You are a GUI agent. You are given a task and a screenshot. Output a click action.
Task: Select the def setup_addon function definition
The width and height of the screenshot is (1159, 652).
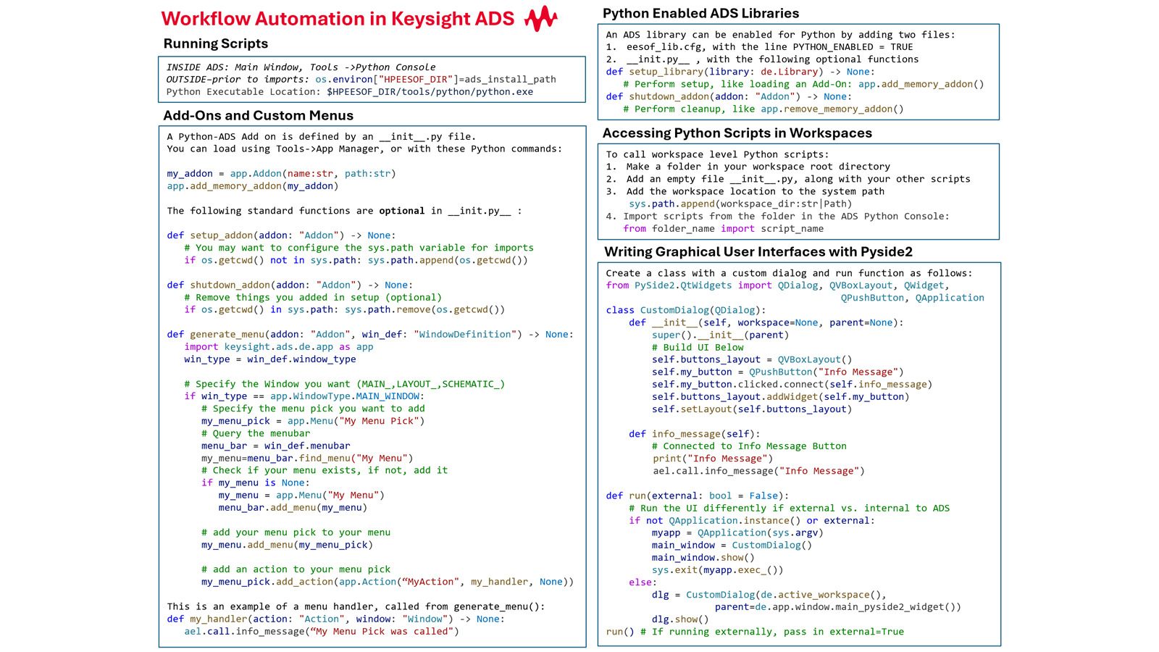click(x=281, y=235)
